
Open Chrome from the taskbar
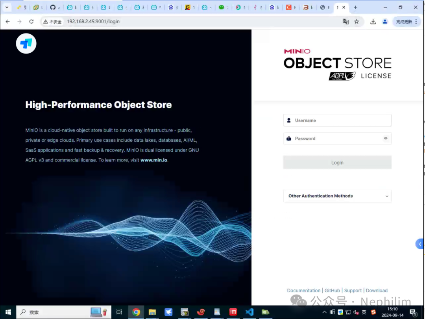pyautogui.click(x=136, y=312)
